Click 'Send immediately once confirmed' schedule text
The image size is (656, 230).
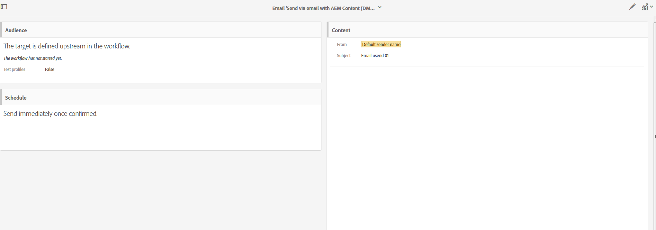(x=51, y=114)
